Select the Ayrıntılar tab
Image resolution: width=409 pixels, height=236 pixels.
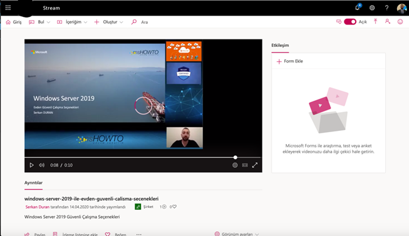33,183
